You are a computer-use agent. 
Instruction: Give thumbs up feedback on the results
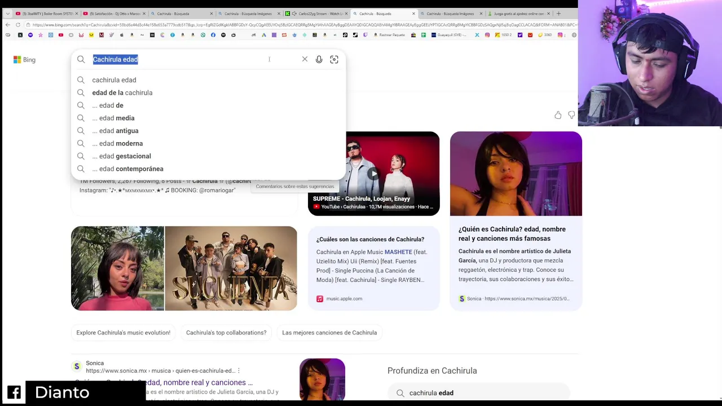[558, 115]
